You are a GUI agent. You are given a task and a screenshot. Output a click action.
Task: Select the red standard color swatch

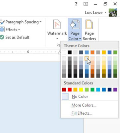pyautogui.click(x=70, y=89)
